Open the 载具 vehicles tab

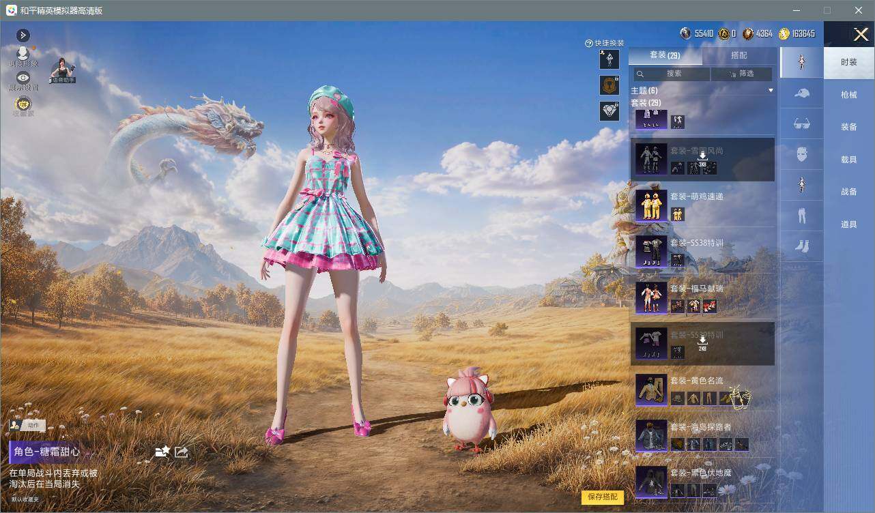(849, 159)
